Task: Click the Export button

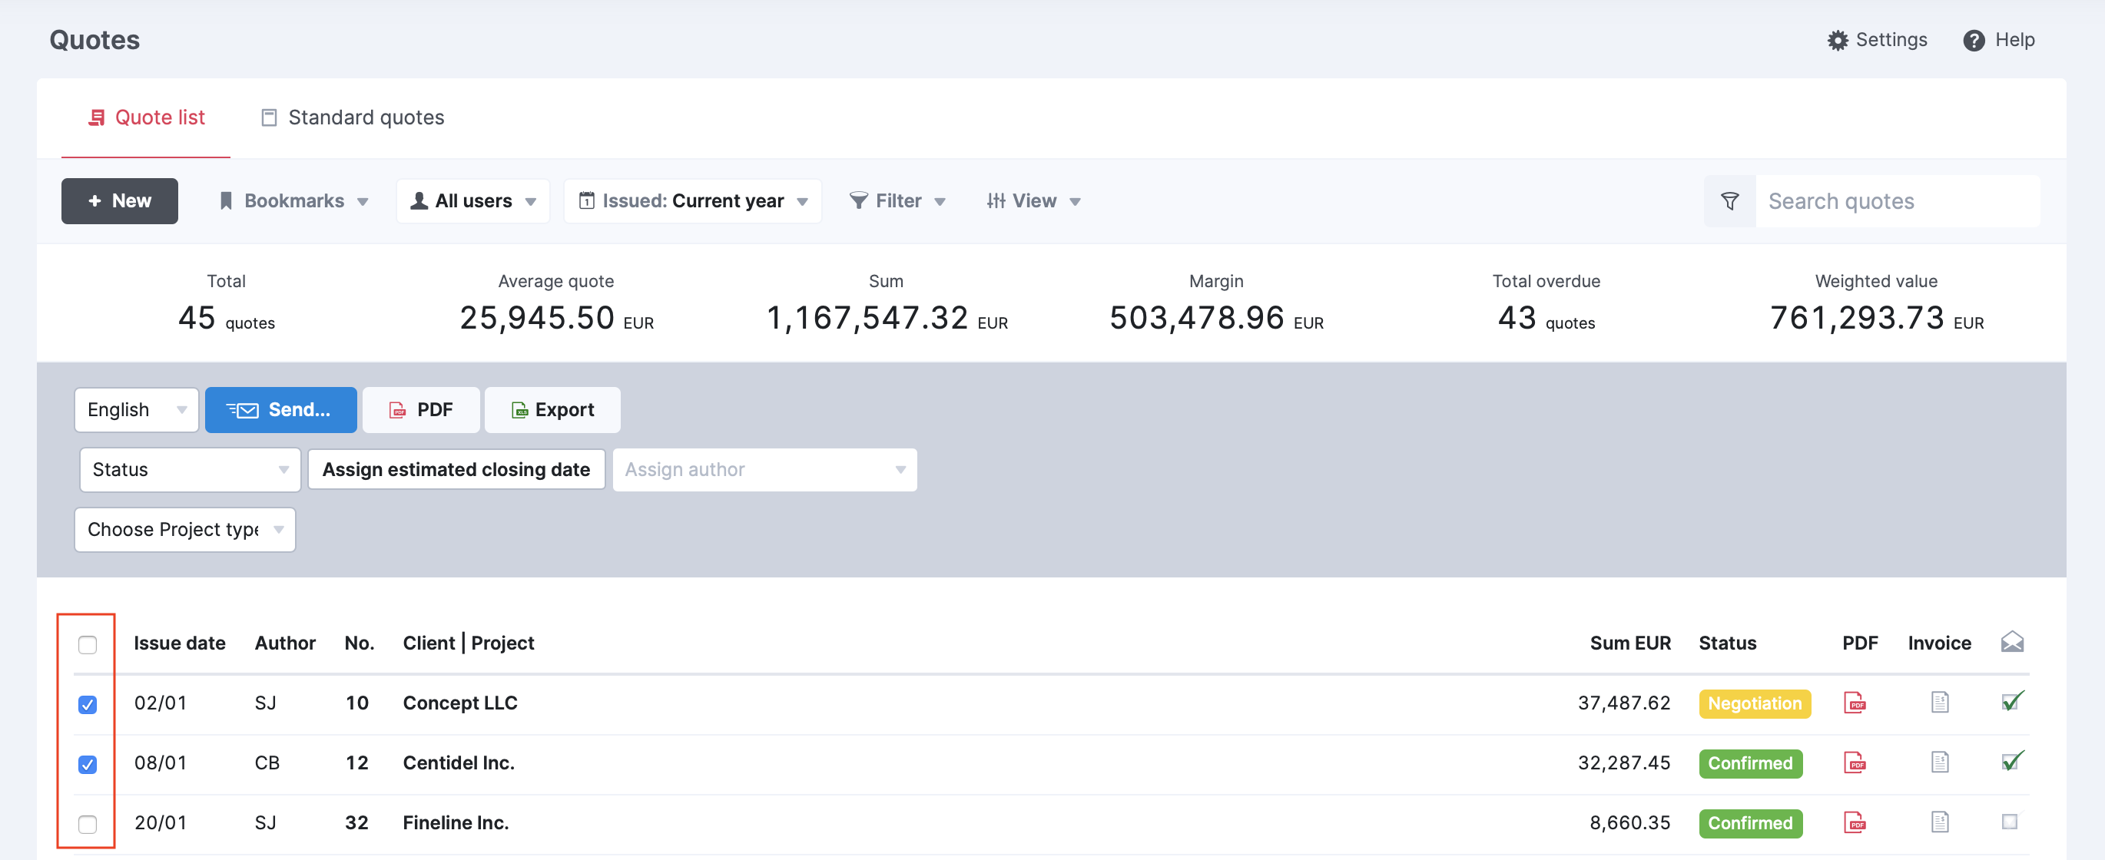Action: click(552, 409)
